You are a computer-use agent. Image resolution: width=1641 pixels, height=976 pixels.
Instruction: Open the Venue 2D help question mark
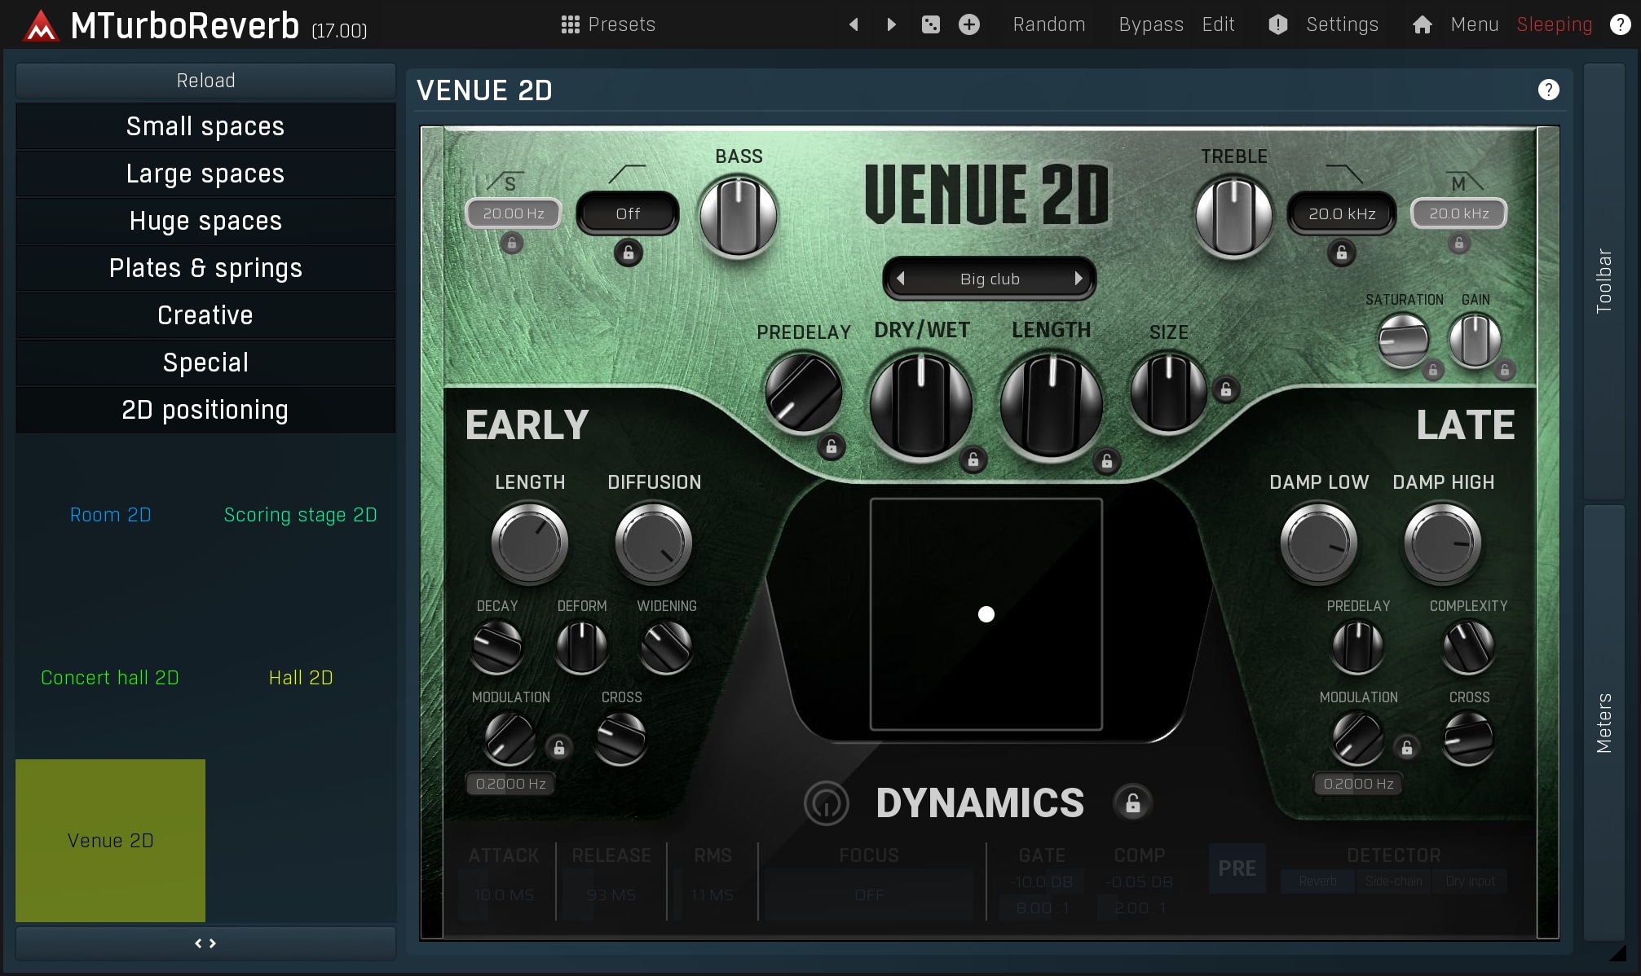tap(1548, 90)
